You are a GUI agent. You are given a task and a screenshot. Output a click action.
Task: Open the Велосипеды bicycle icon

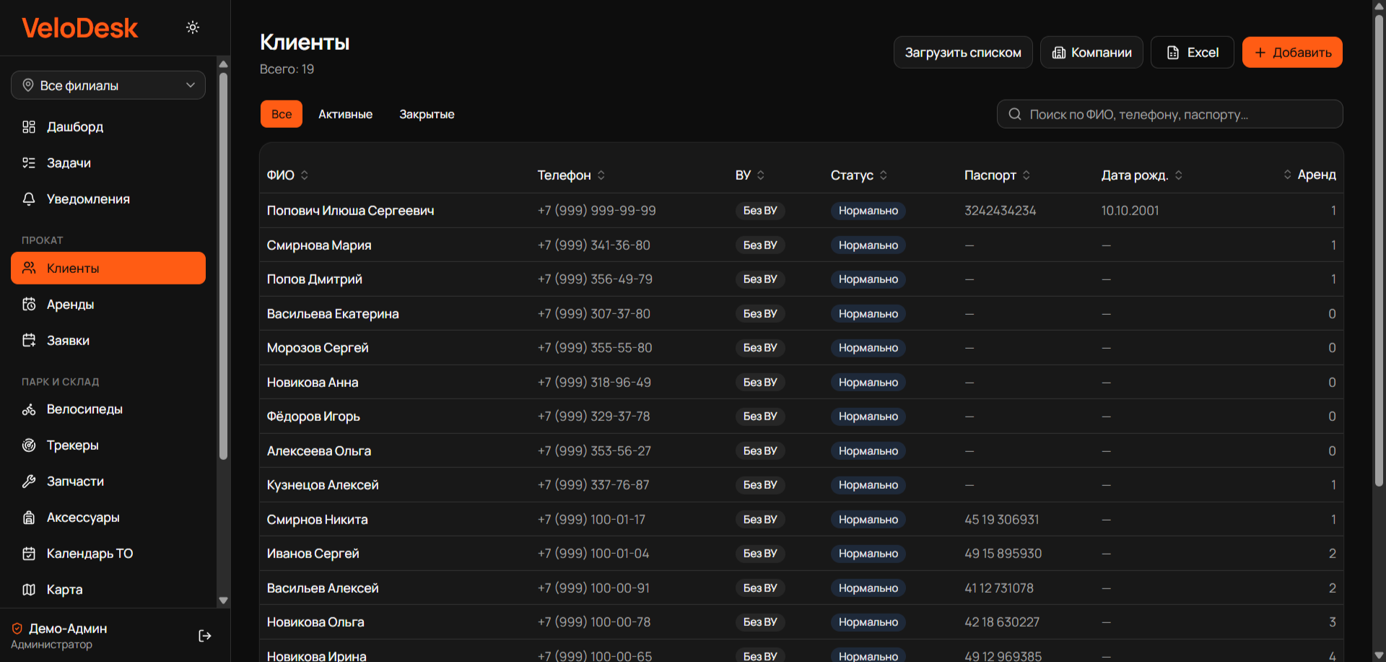tap(29, 409)
